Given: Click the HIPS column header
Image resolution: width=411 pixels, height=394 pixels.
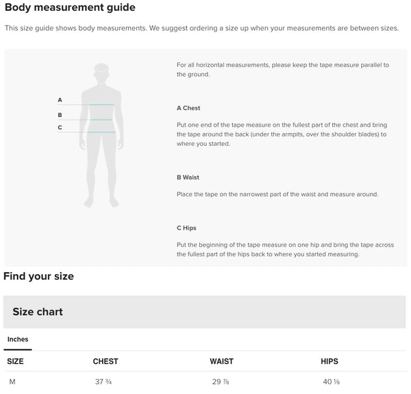Looking at the screenshot, I should 329,361.
